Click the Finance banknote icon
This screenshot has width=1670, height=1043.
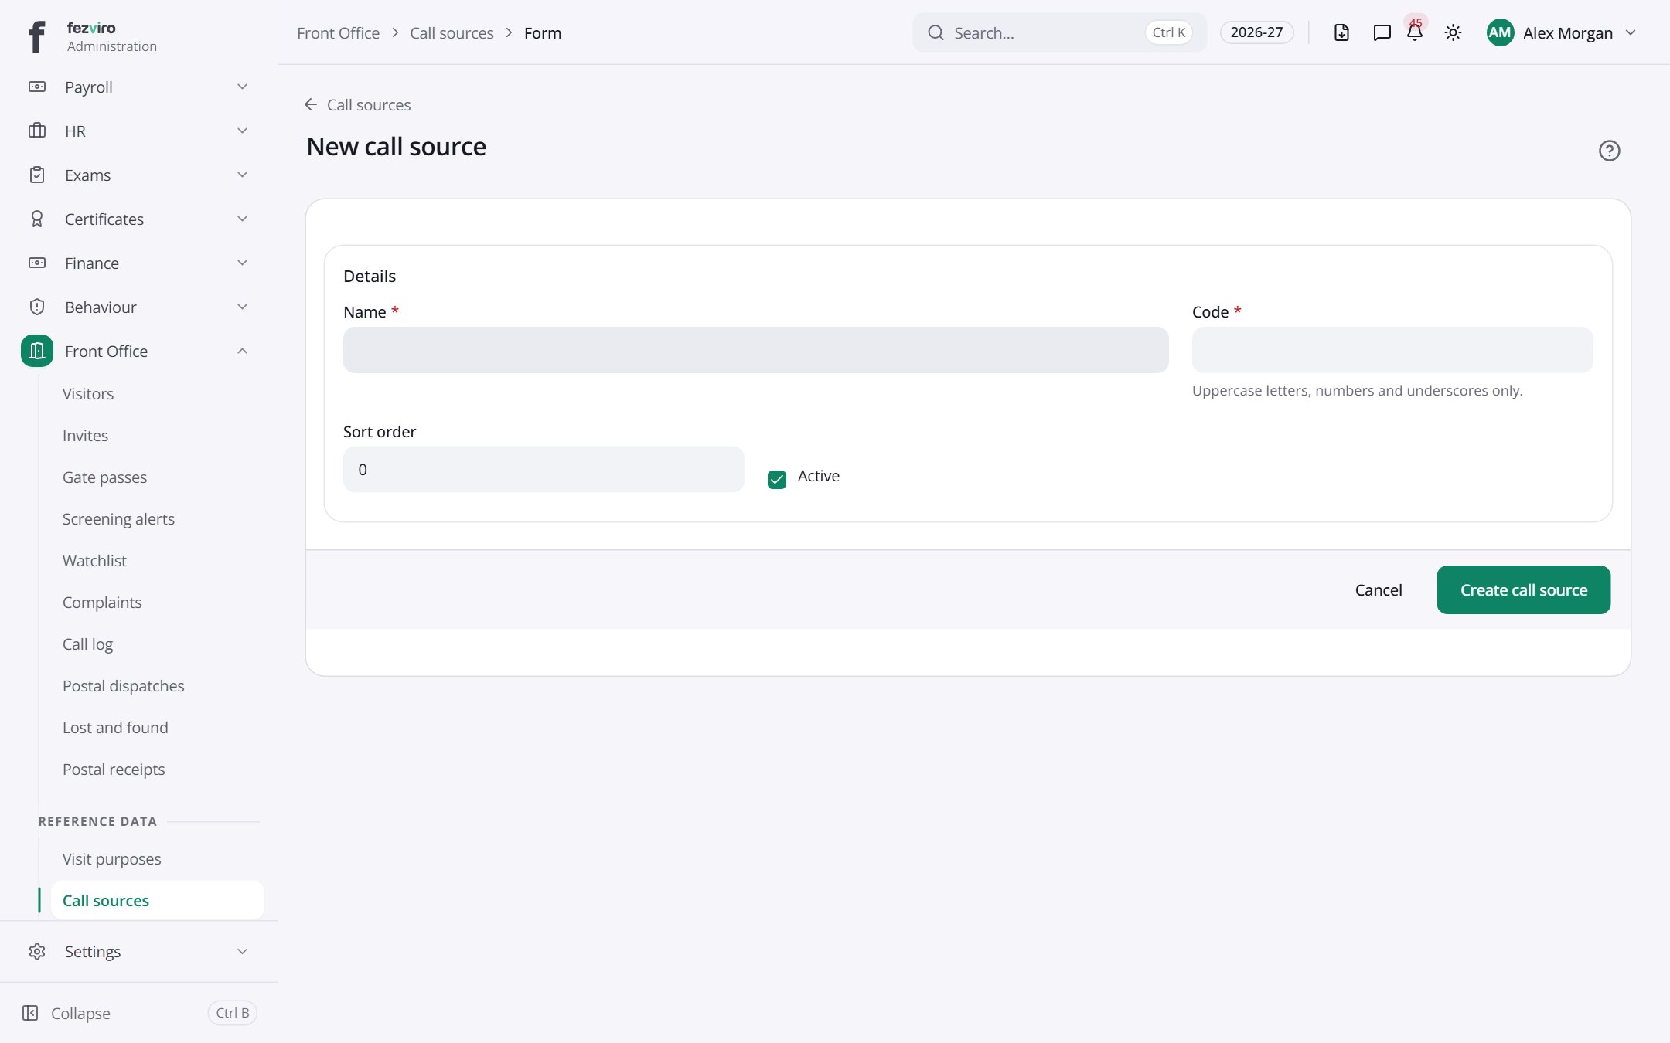coord(37,263)
